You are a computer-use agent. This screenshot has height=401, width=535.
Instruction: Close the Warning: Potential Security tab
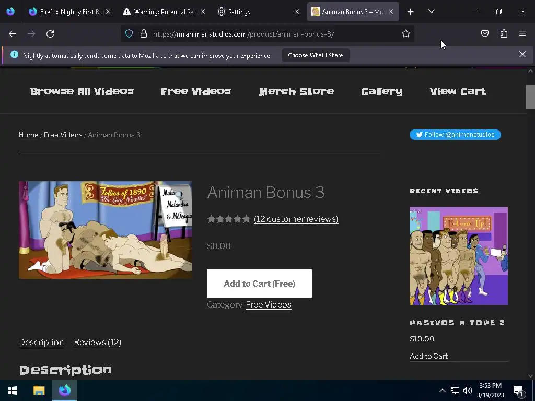tap(203, 11)
